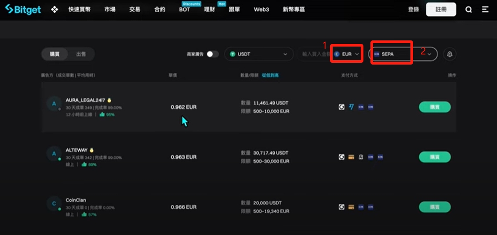Click the CoinClan avatar circle
497x235 pixels.
pyautogui.click(x=54, y=203)
